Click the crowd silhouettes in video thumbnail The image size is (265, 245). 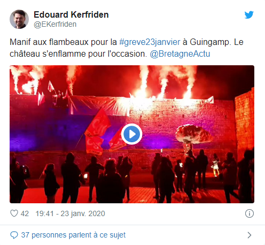point(132,177)
